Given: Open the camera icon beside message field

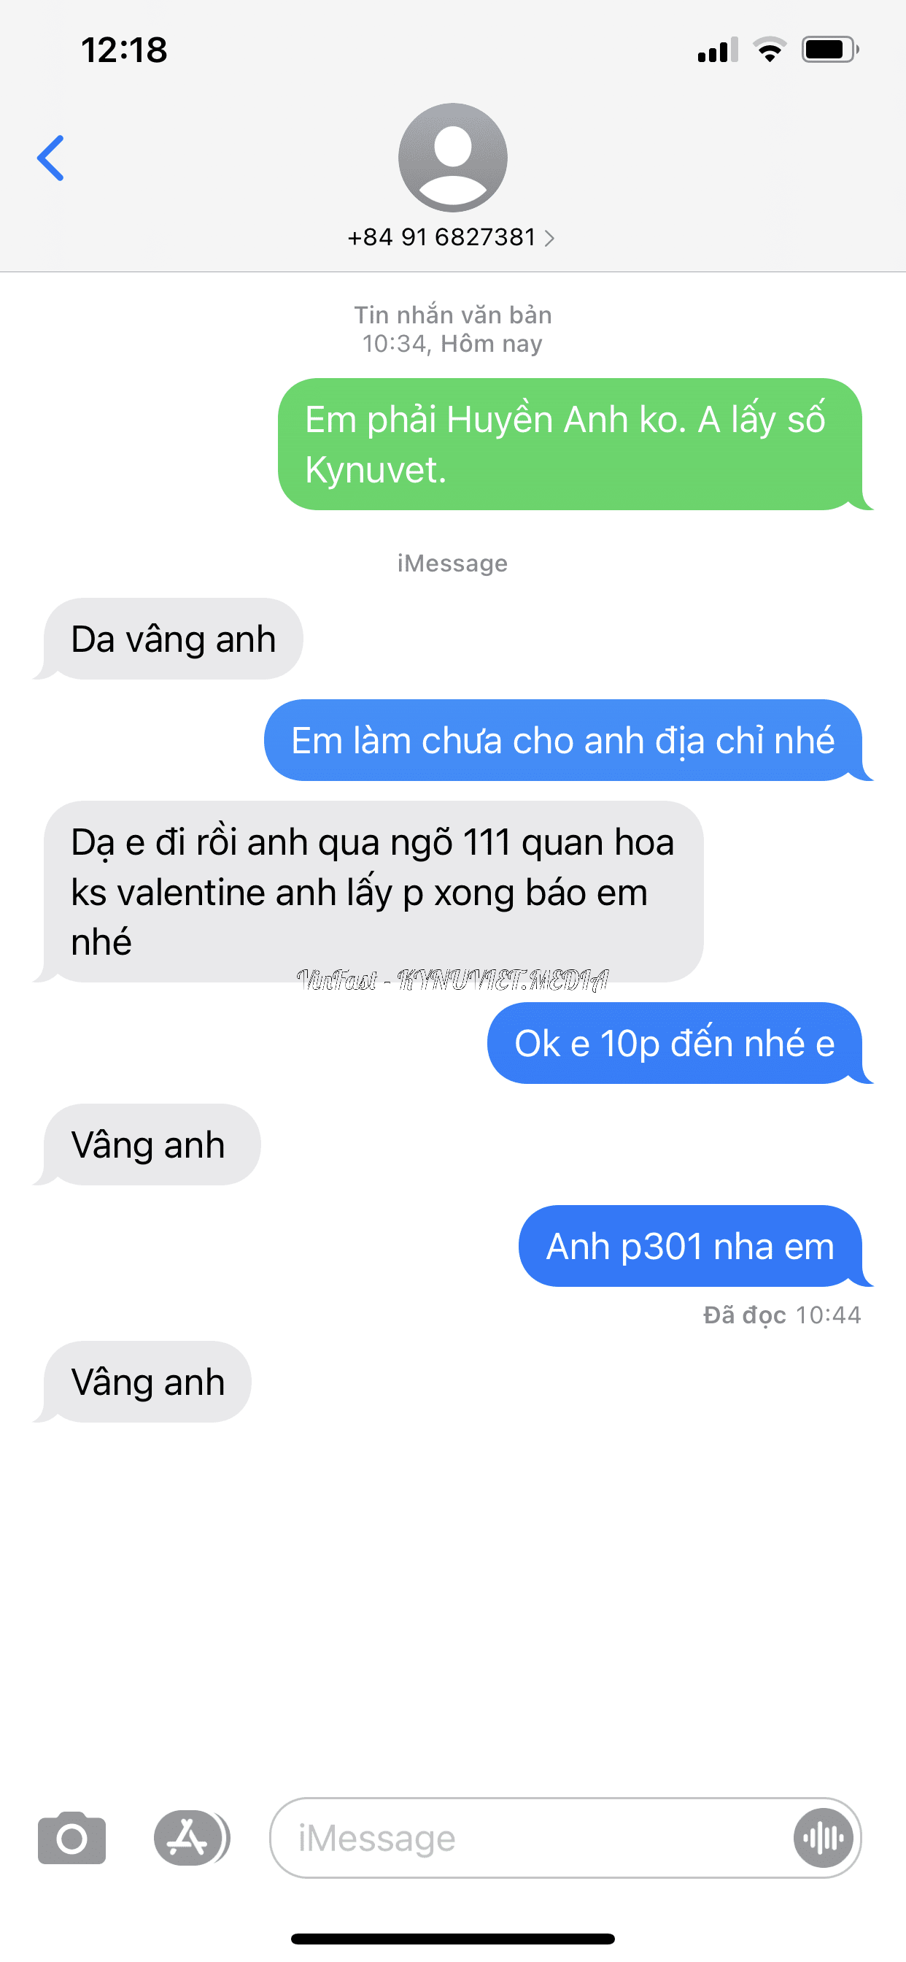Looking at the screenshot, I should [x=71, y=1838].
